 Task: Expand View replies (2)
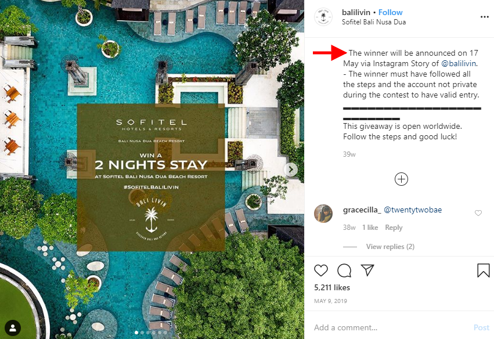390,246
